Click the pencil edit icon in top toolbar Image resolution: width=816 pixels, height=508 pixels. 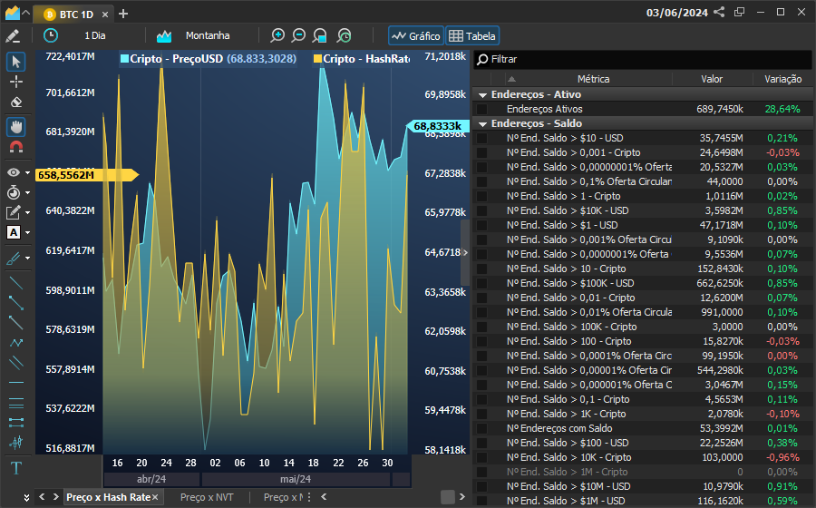pos(13,35)
